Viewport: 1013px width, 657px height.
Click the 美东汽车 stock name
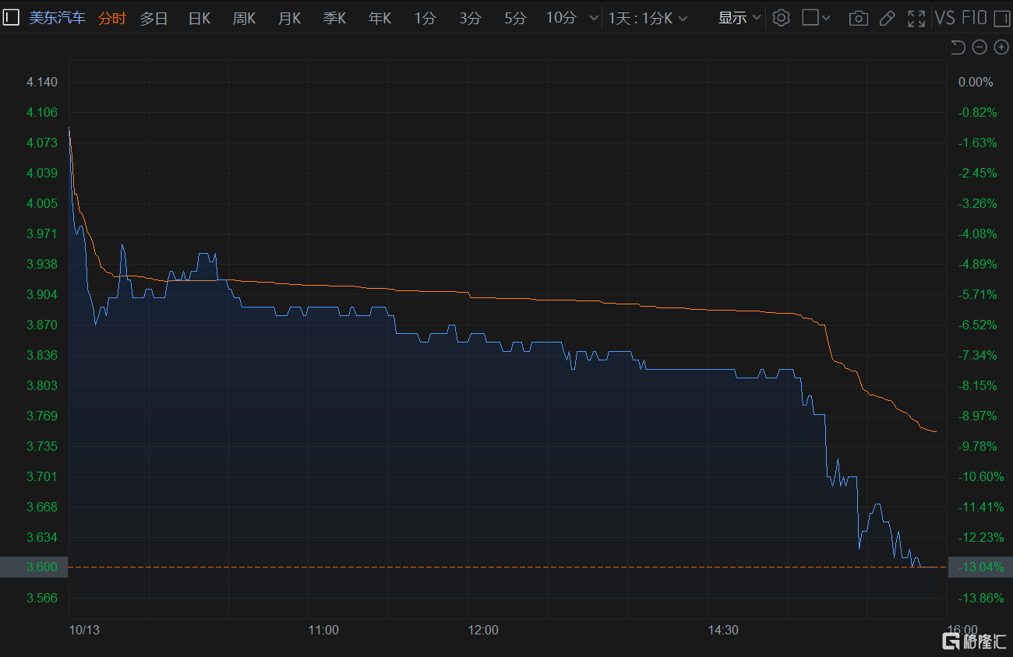coord(58,18)
